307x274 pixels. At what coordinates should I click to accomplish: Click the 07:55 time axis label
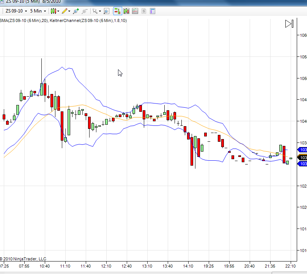pos(24,266)
